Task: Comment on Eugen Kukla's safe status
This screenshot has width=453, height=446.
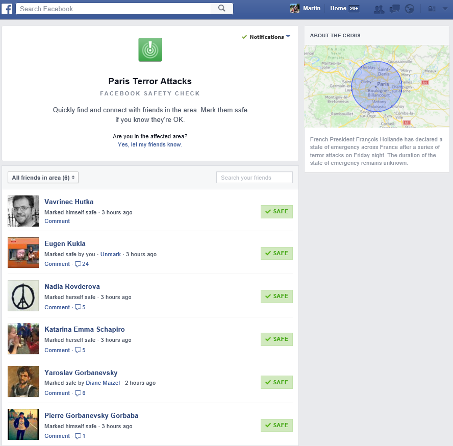Action: tap(57, 264)
